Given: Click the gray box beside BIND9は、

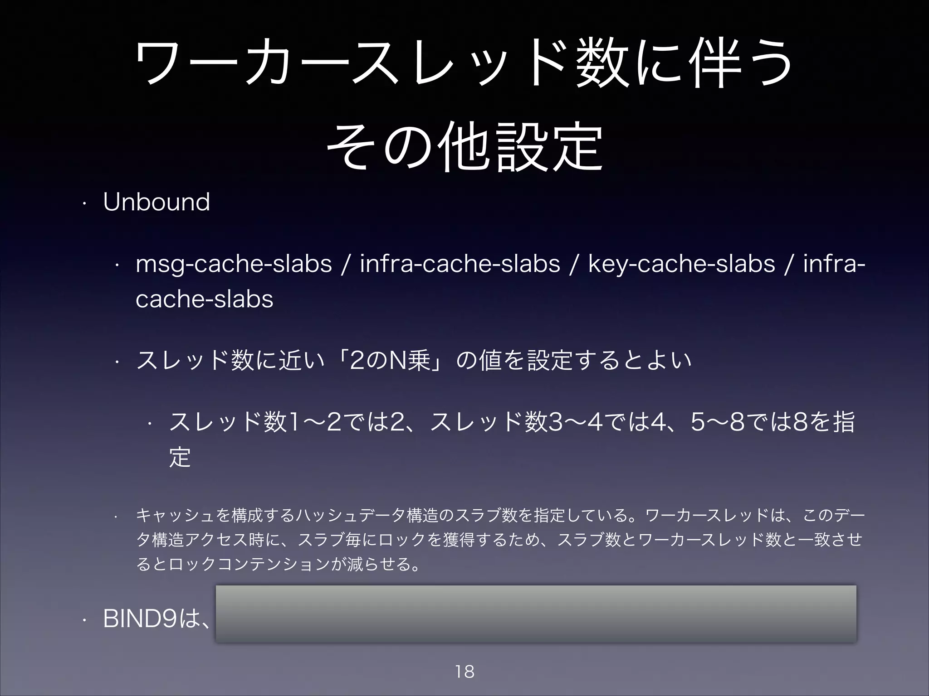Looking at the screenshot, I should (536, 614).
